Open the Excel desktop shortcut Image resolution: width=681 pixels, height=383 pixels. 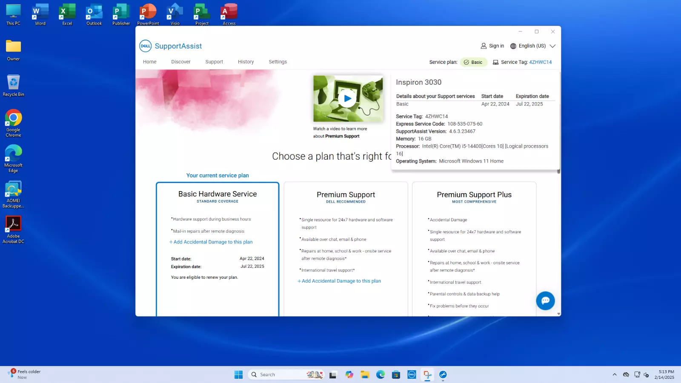pyautogui.click(x=67, y=14)
